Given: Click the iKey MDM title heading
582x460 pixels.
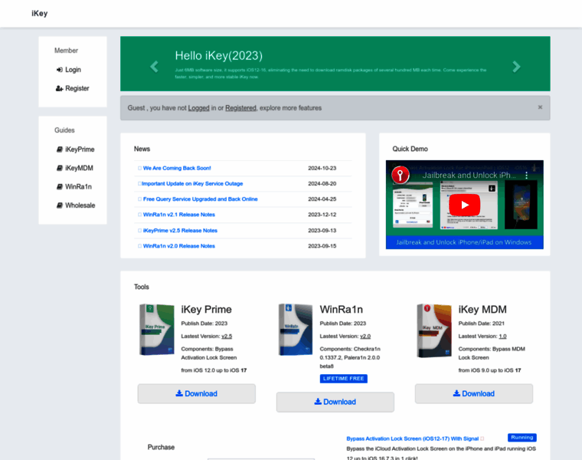Looking at the screenshot, I should (x=482, y=310).
